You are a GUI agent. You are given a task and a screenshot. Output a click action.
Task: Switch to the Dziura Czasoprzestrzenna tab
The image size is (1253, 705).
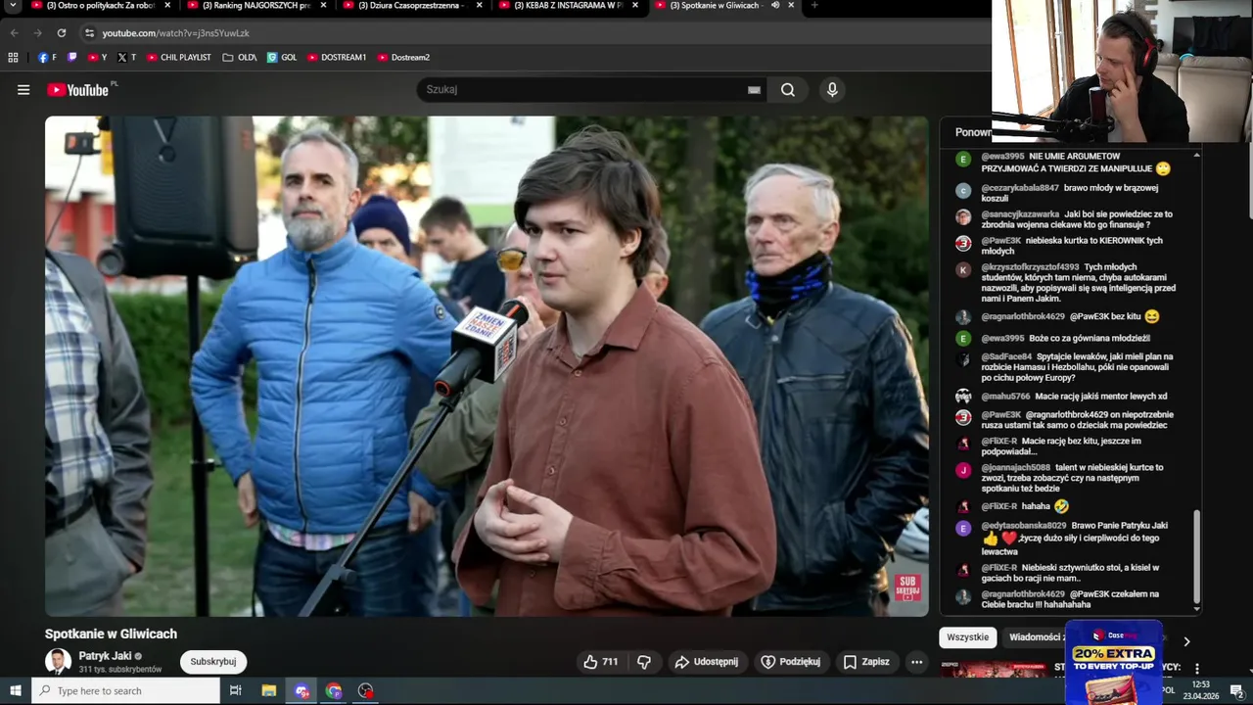tap(411, 6)
